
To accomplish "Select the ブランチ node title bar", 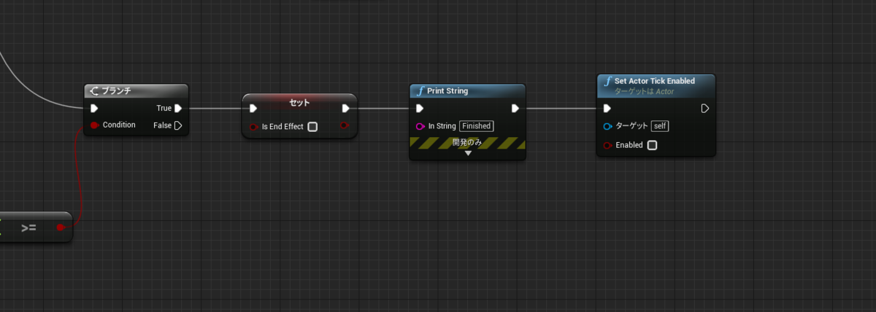I will tap(136, 91).
